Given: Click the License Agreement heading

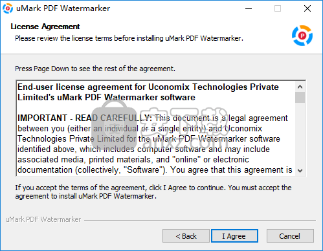Looking at the screenshot, I should tap(45, 27).
